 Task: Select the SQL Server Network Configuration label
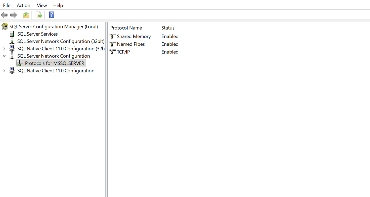point(53,56)
